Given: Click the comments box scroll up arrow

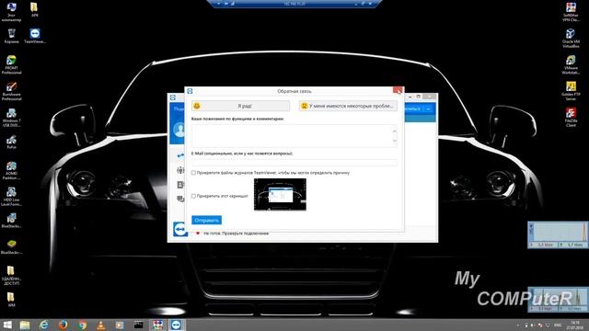Looking at the screenshot, I should point(395,131).
